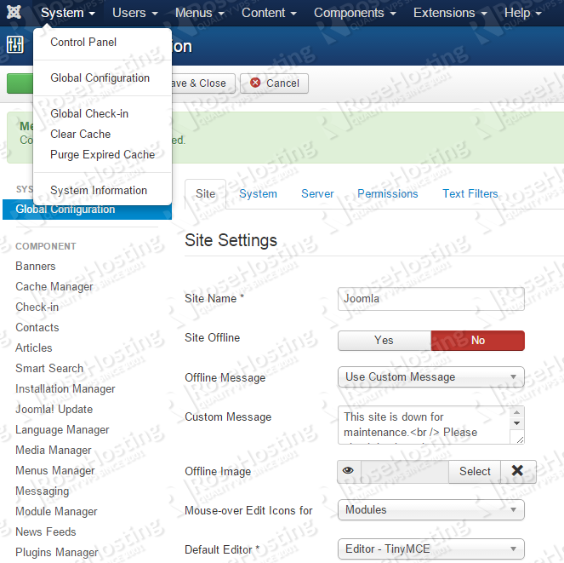The image size is (564, 563).
Task: Open the Extensions menu
Action: (x=450, y=13)
